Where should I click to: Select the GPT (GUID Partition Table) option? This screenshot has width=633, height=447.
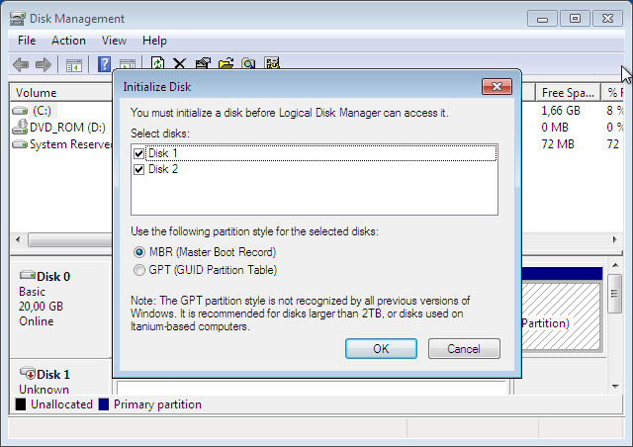pyautogui.click(x=138, y=270)
